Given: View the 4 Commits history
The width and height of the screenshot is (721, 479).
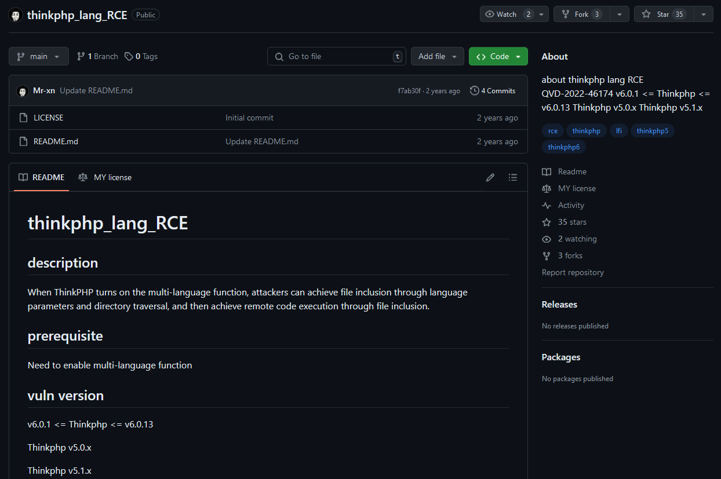Looking at the screenshot, I should [x=493, y=90].
